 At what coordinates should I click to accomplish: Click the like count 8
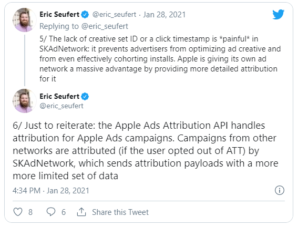pyautogui.click(x=30, y=212)
